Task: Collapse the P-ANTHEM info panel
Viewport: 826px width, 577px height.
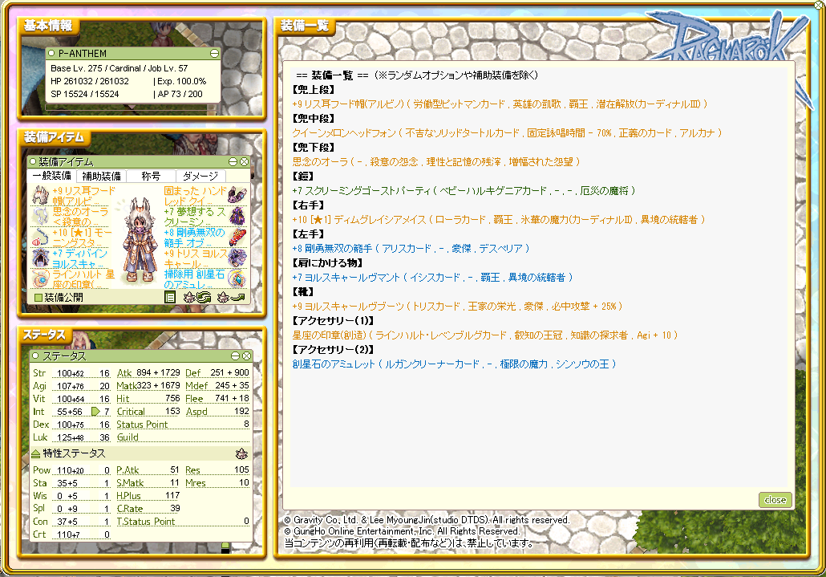Action: click(214, 54)
